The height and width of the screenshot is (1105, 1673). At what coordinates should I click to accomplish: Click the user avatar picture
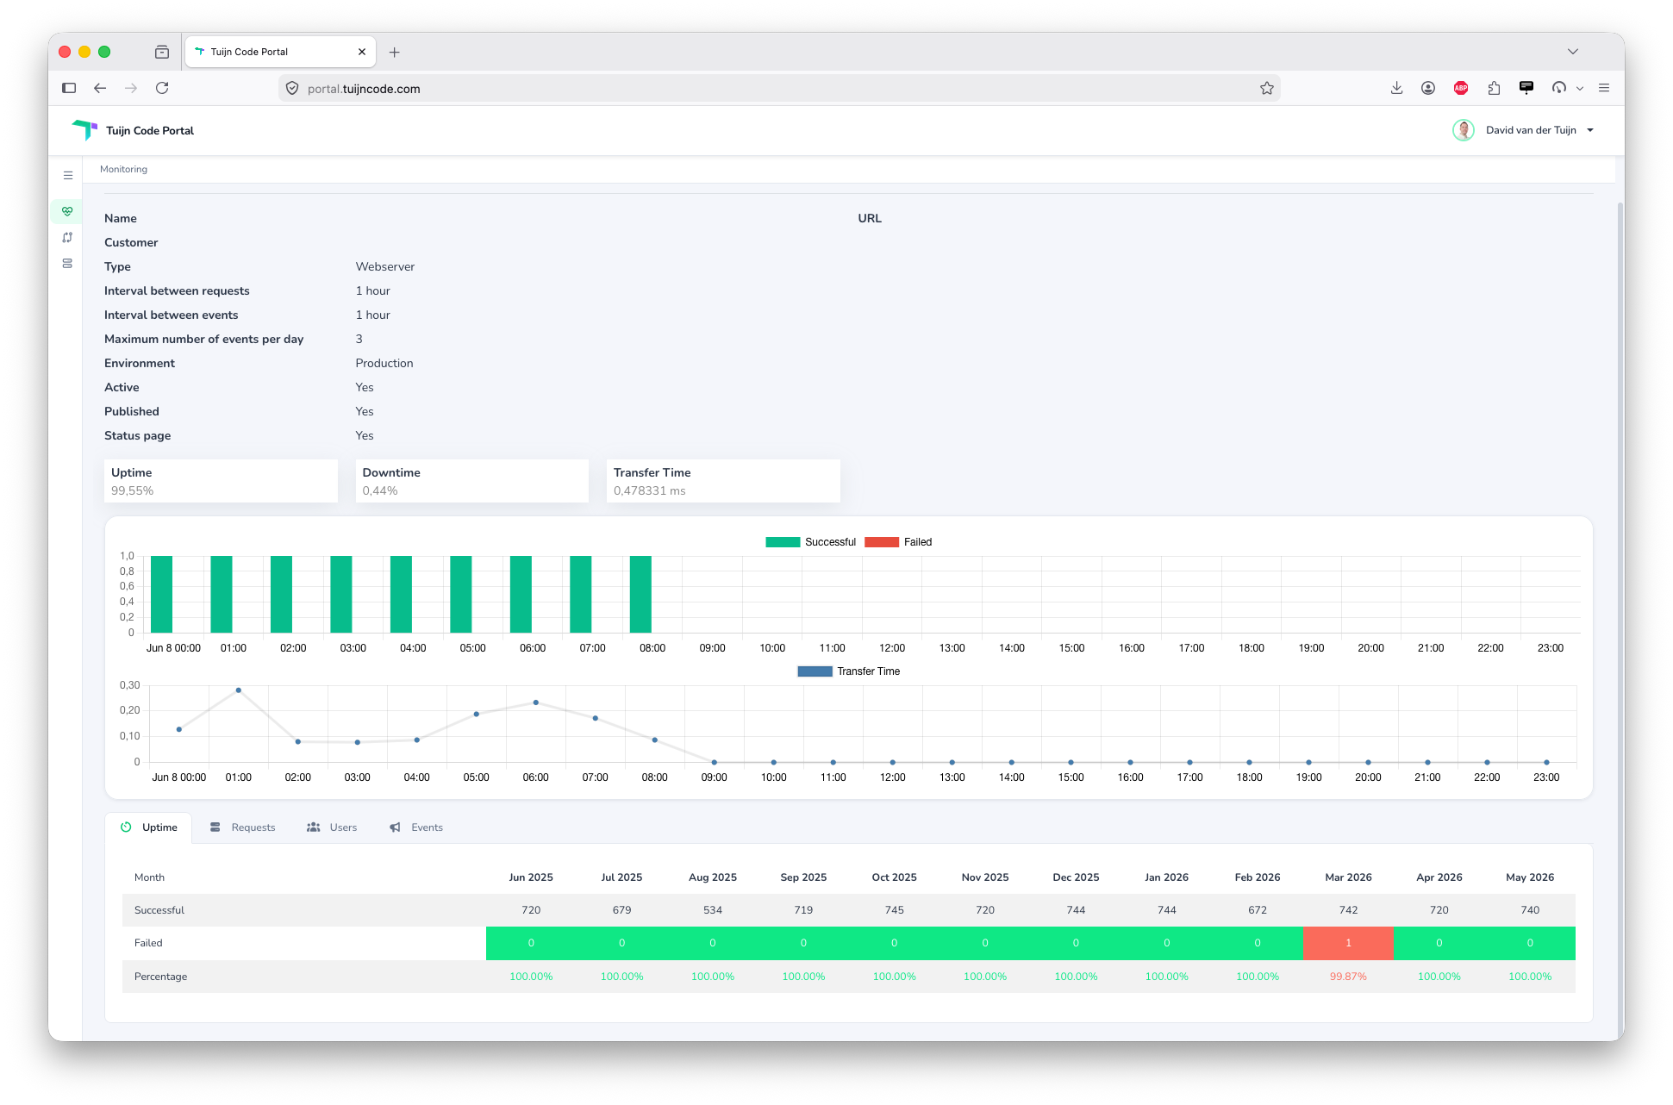tap(1464, 130)
